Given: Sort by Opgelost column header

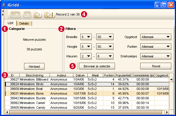Looking at the screenshot, I should [x=162, y=75].
